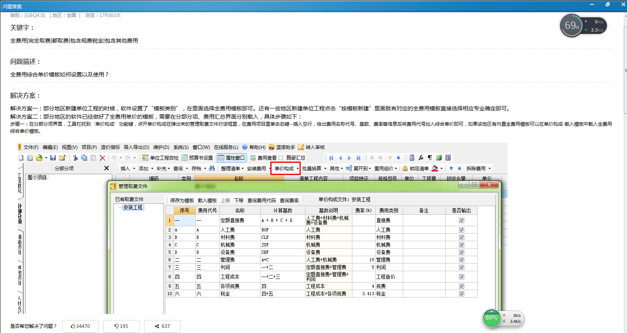
Task: Open the 批量换算 dropdown
Action: (x=325, y=169)
